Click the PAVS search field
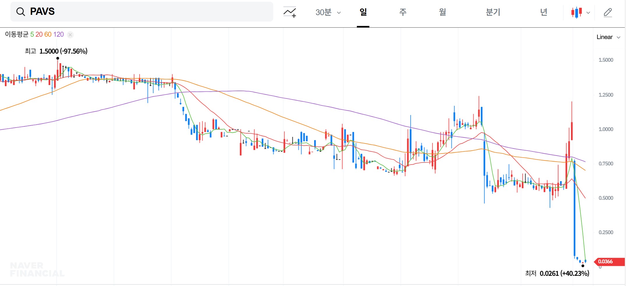Viewport: 626px width, 286px height. 142,12
